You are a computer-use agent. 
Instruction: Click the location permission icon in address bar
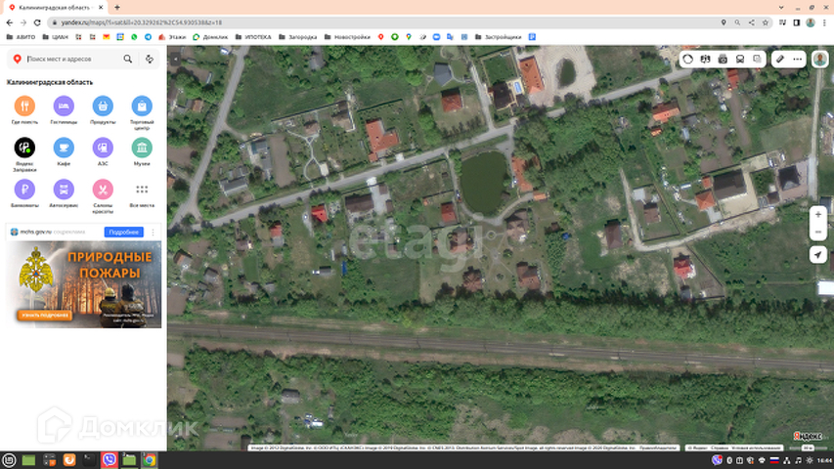(724, 22)
